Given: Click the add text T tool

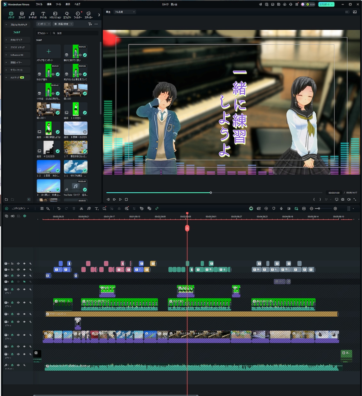Looking at the screenshot, I should tap(97, 209).
